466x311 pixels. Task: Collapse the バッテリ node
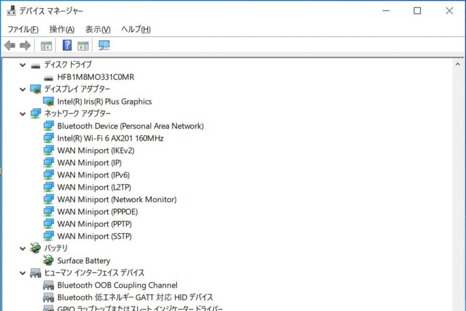coord(23,249)
